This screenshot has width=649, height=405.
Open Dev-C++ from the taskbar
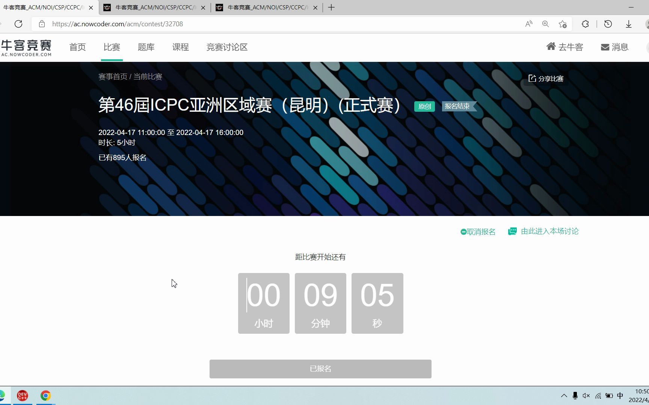(x=23, y=396)
